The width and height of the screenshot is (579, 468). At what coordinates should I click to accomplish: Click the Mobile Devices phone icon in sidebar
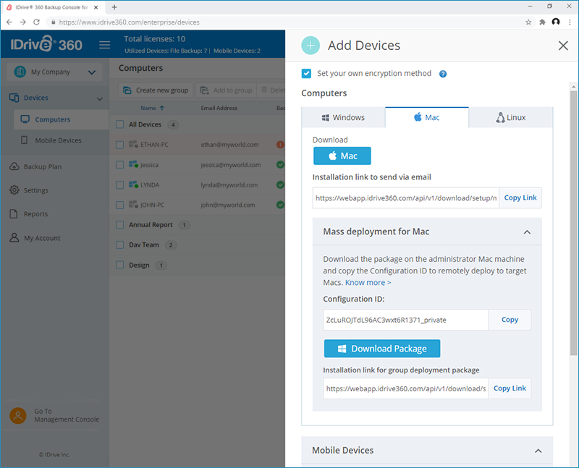(25, 140)
